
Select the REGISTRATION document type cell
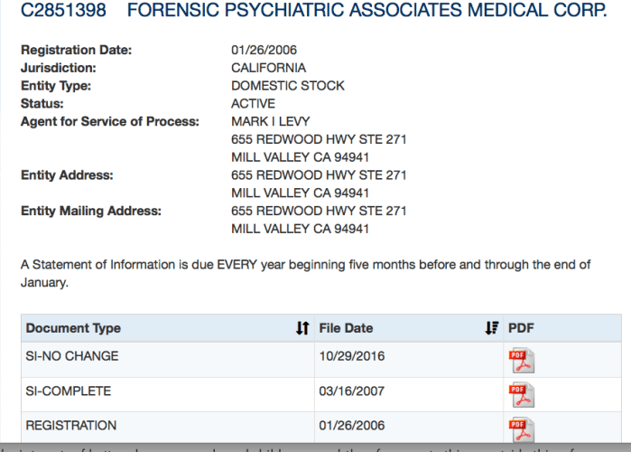coord(70,425)
